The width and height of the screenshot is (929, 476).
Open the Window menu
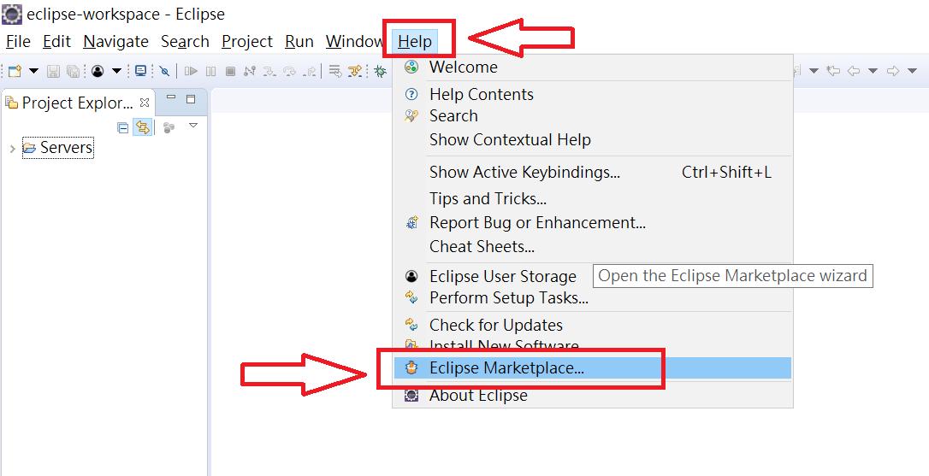355,41
